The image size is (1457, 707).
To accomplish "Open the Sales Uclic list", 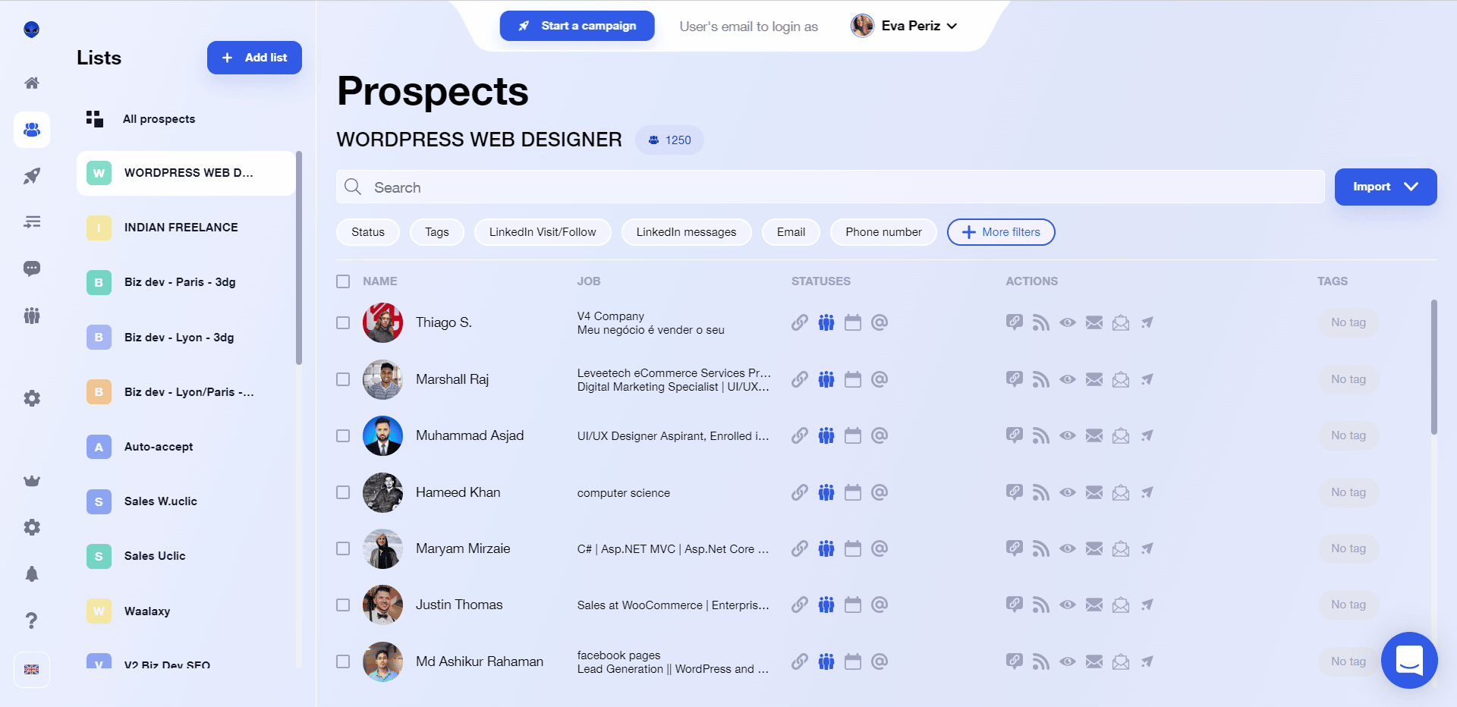I will tap(186, 556).
